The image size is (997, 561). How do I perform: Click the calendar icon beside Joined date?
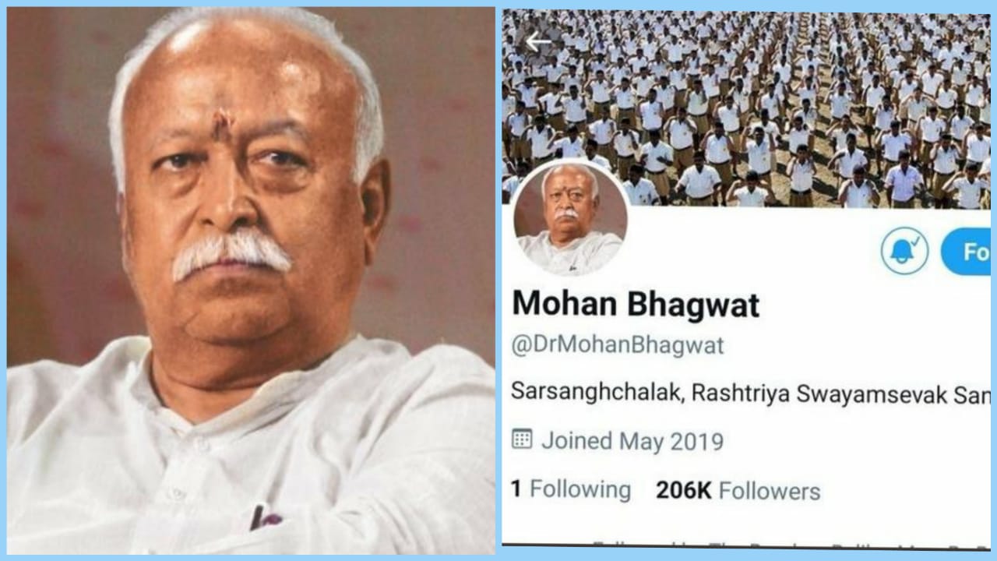(522, 439)
